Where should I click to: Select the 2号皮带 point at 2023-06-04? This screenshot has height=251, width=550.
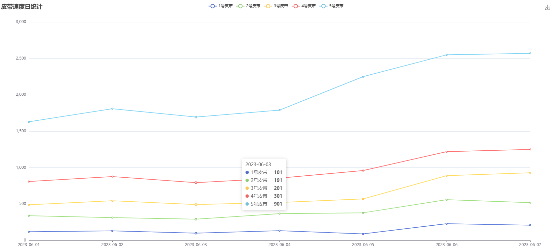coord(279,214)
